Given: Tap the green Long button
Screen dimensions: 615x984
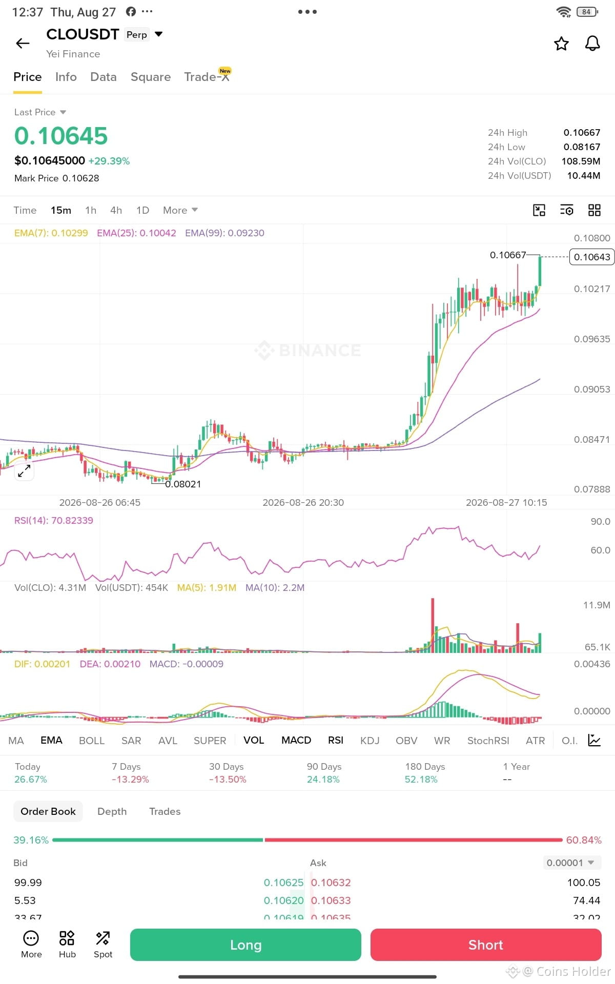Looking at the screenshot, I should point(245,945).
